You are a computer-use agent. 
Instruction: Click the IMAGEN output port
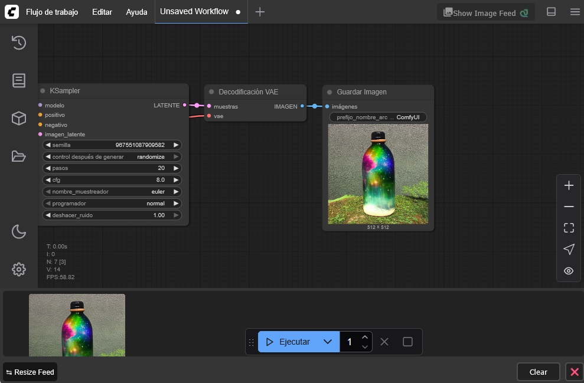coord(302,106)
